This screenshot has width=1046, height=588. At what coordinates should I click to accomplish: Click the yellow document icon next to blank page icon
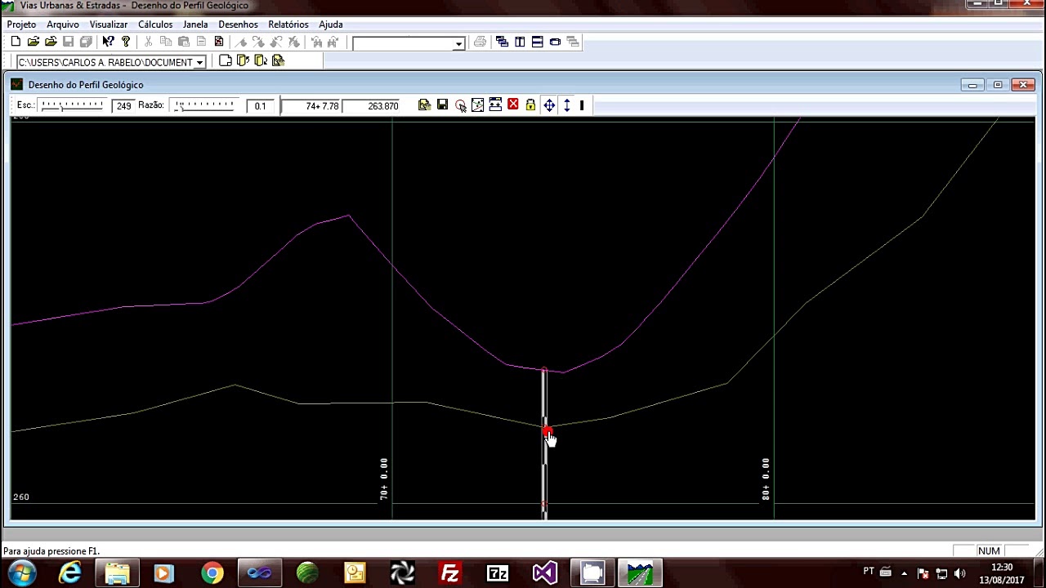click(243, 60)
